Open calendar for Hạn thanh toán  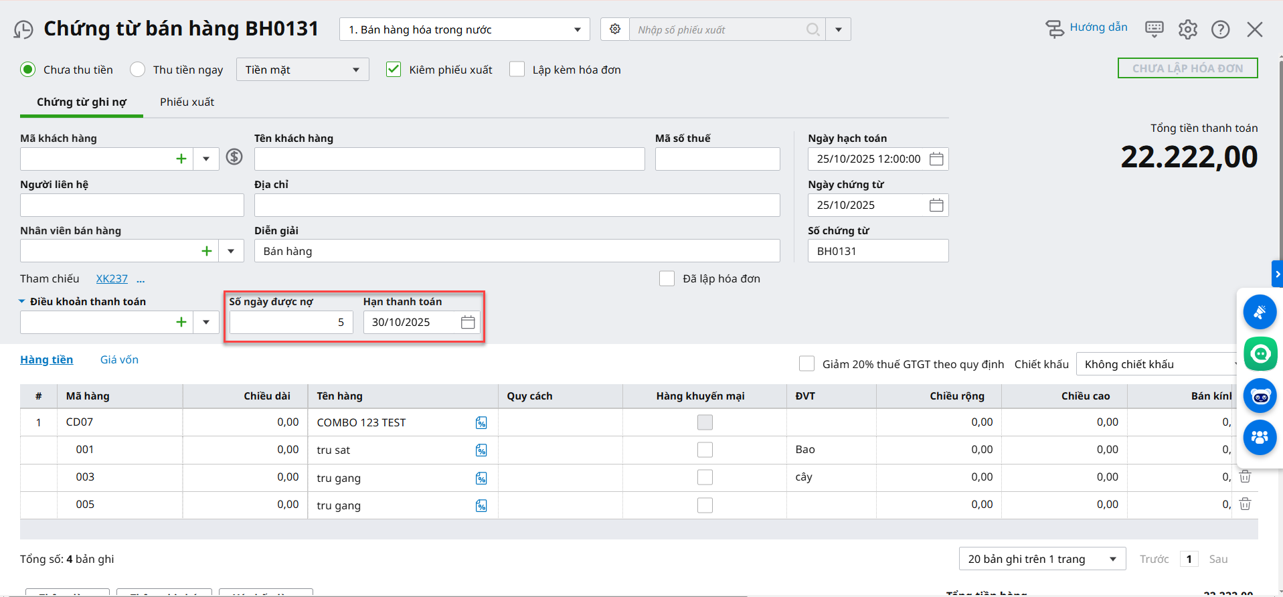[x=468, y=323]
